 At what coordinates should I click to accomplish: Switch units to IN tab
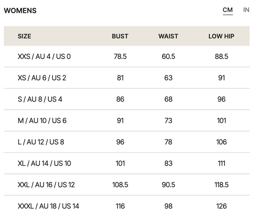click(x=246, y=10)
